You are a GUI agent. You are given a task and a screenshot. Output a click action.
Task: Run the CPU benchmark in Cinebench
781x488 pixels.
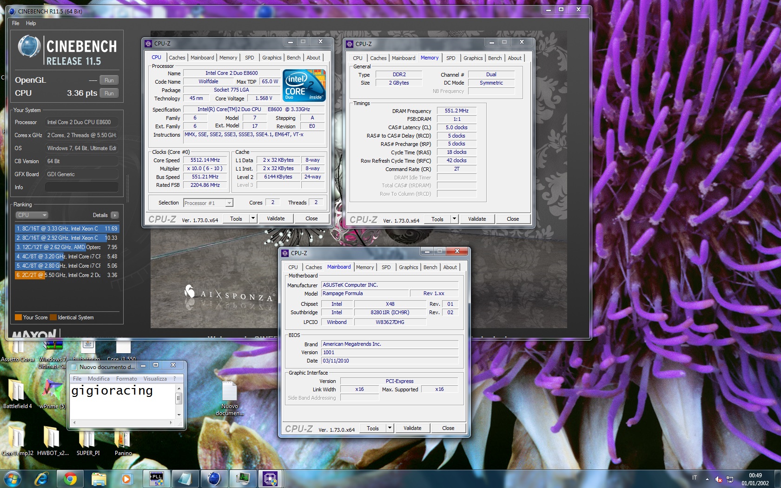pos(109,93)
